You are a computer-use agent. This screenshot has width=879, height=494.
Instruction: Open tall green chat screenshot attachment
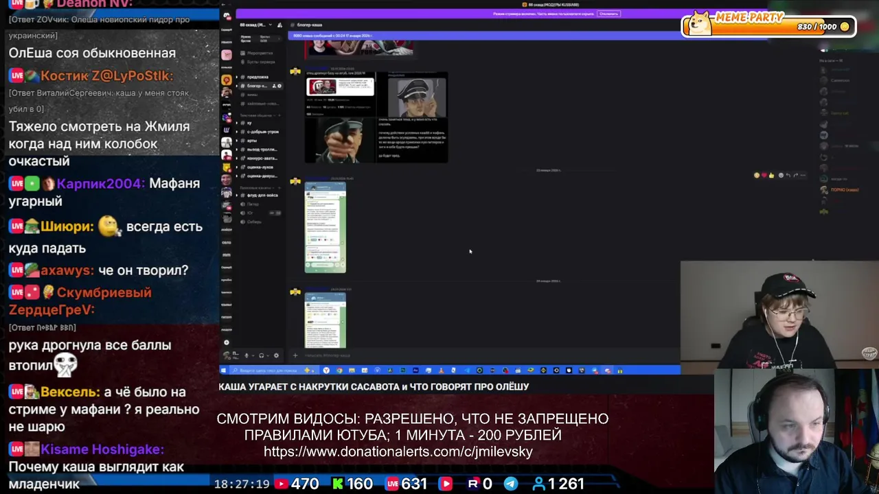[x=326, y=228]
